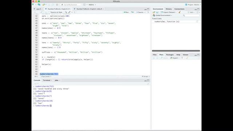
Task: Click the Find/Replace magnifier in the editor toolbar
Action: 66,12
